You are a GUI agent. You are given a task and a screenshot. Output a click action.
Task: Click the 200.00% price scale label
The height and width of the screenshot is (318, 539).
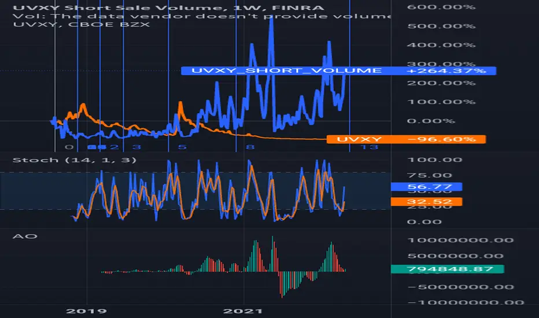click(441, 83)
